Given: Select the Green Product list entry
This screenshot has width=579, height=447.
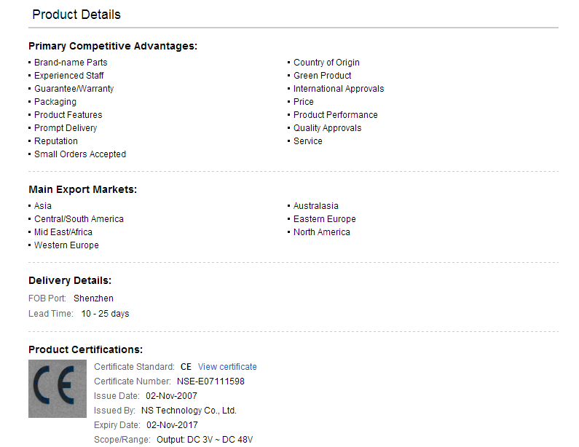Looking at the screenshot, I should pos(322,75).
